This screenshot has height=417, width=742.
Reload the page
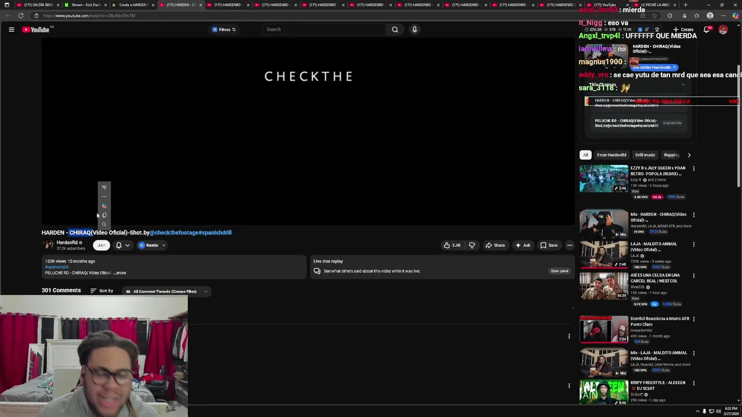click(21, 16)
